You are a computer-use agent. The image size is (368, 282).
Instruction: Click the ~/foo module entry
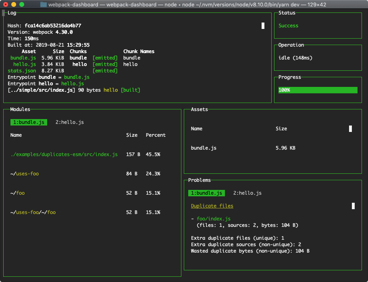click(x=18, y=193)
